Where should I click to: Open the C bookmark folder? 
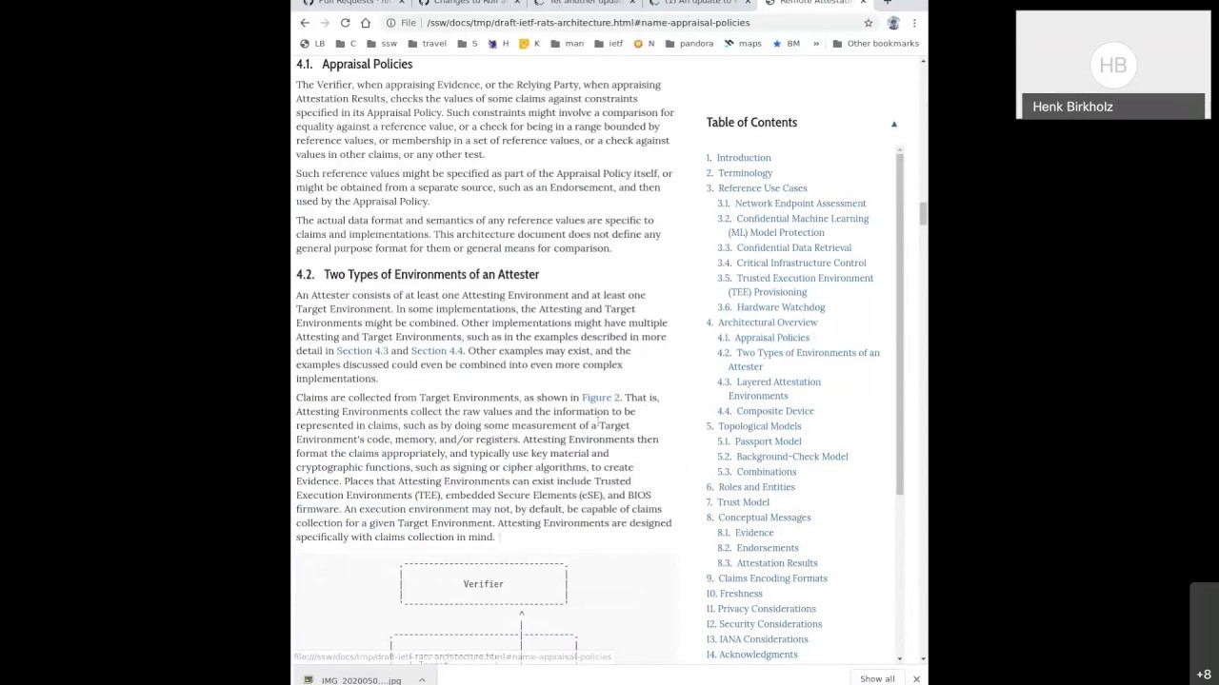coord(347,44)
